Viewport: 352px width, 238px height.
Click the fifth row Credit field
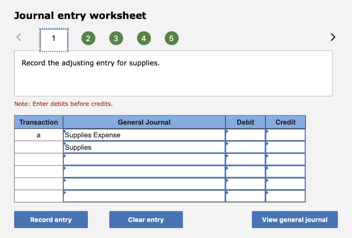286,184
